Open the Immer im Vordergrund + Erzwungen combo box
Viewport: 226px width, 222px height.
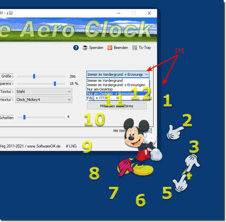(118, 74)
